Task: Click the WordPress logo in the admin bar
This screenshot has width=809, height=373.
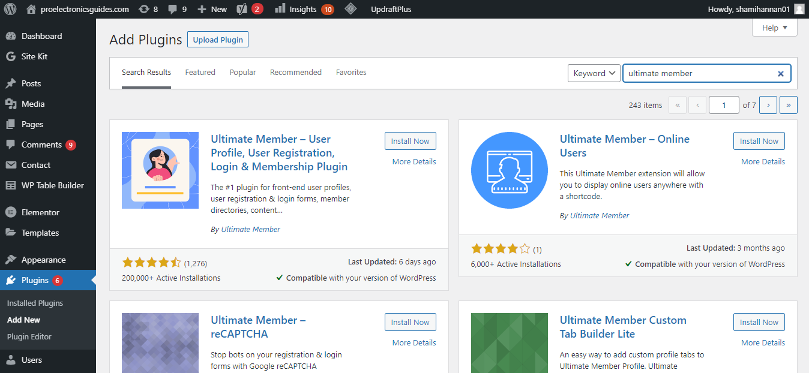Action: click(x=10, y=9)
